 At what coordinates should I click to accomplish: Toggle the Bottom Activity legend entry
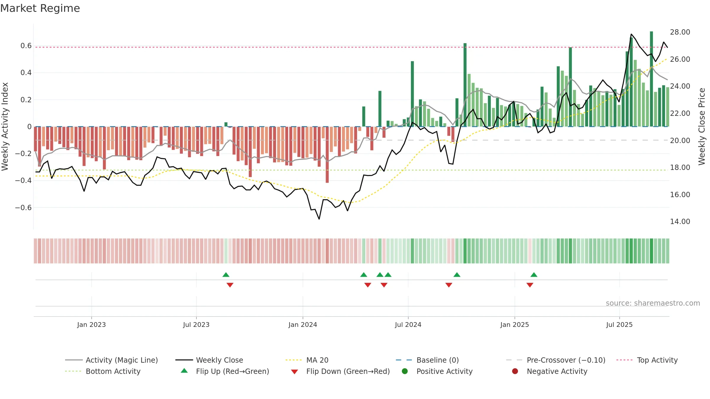(103, 371)
